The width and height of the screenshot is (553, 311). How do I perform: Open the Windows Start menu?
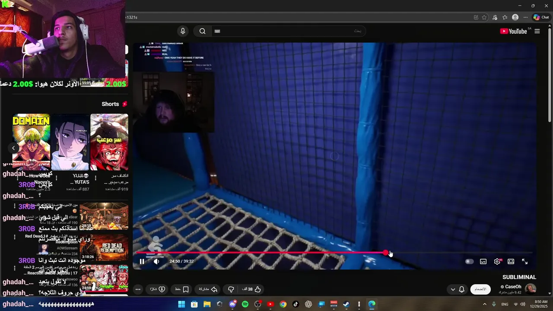pos(181,304)
